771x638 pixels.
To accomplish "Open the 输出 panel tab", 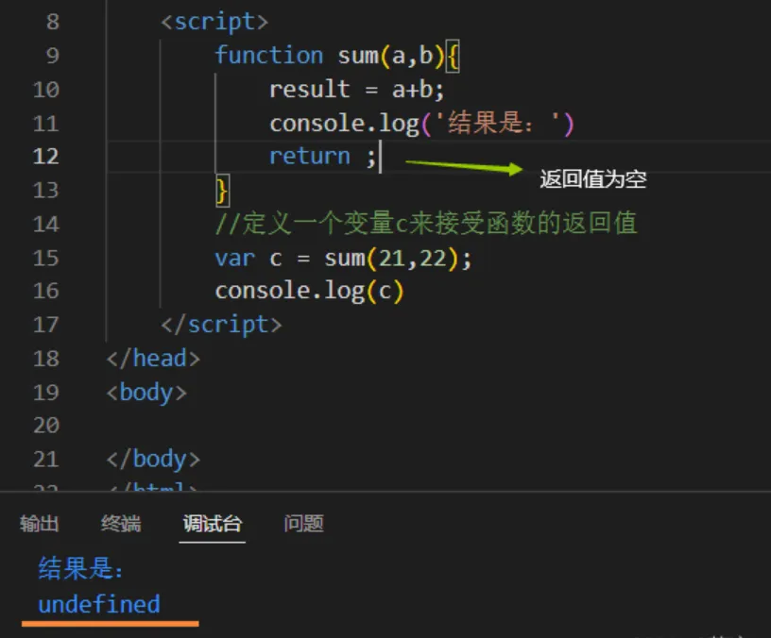I will pos(40,524).
